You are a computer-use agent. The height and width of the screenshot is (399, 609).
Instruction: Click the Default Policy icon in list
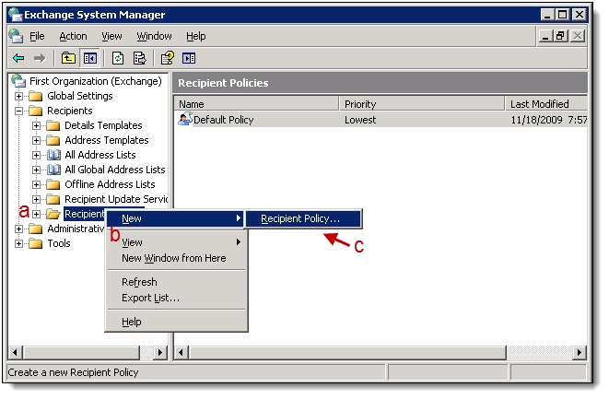point(185,119)
